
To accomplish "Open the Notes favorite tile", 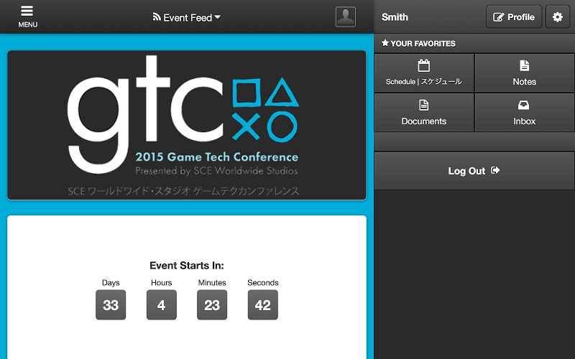I will pyautogui.click(x=525, y=73).
